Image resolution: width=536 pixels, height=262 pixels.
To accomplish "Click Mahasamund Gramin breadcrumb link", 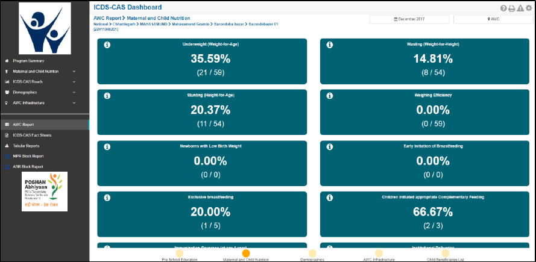I will click(x=191, y=25).
